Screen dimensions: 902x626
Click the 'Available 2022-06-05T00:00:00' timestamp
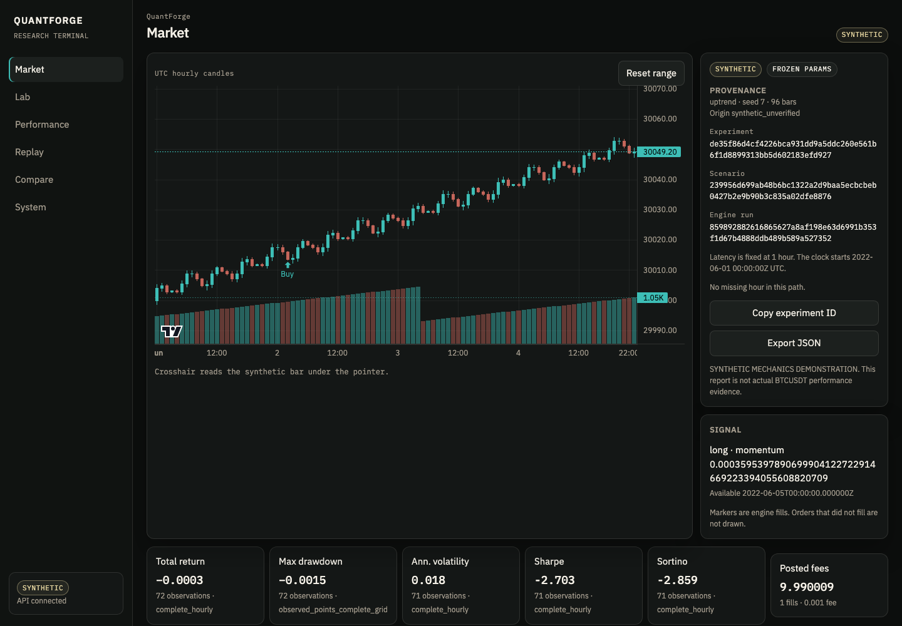(x=782, y=493)
